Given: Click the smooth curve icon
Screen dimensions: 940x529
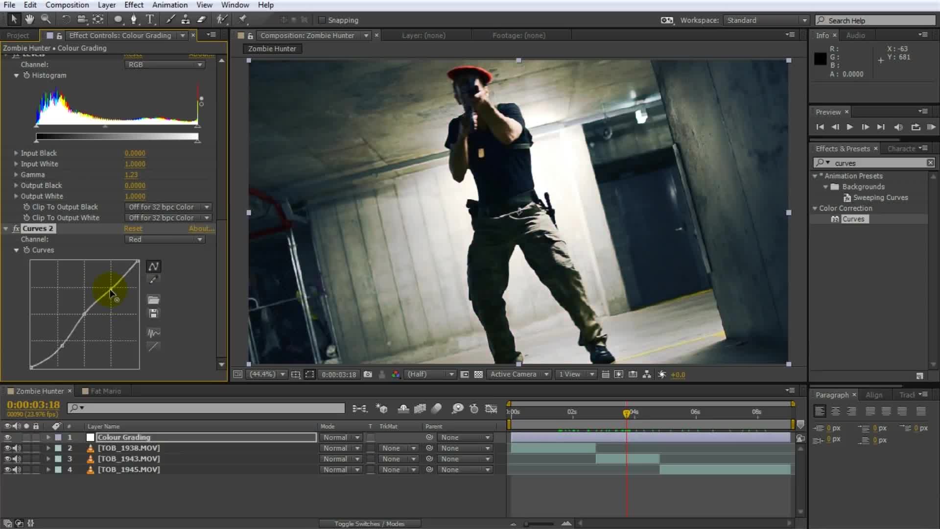Looking at the screenshot, I should click(153, 333).
